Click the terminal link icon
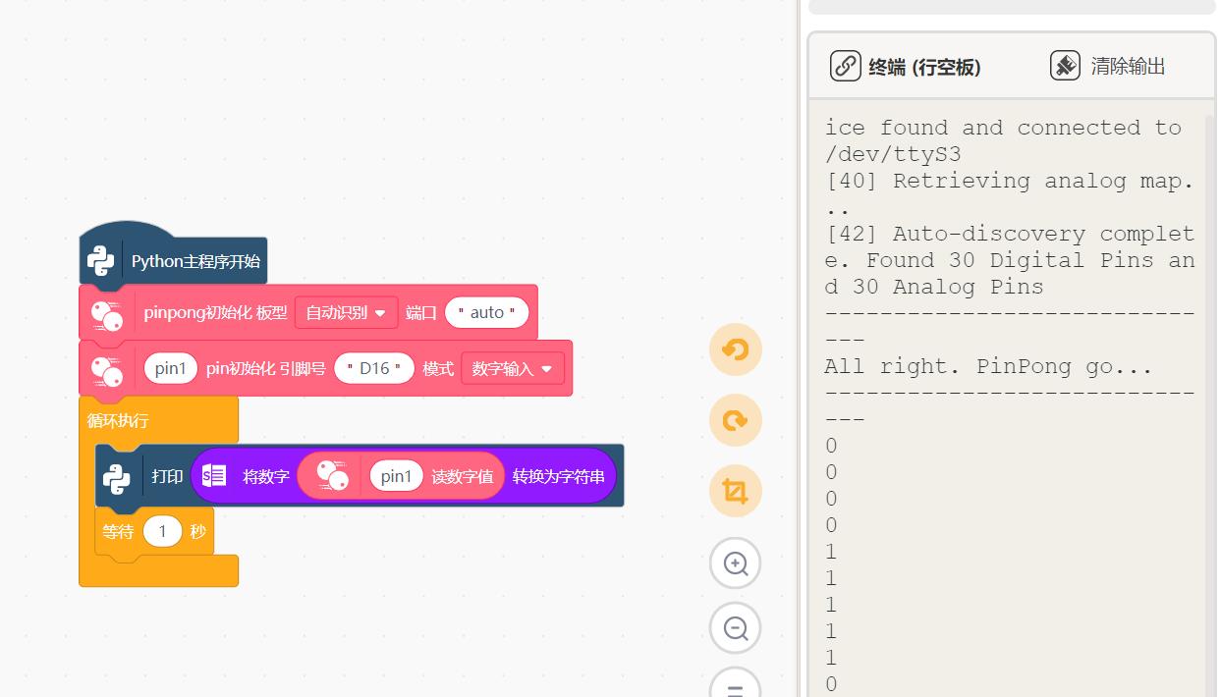 (846, 66)
